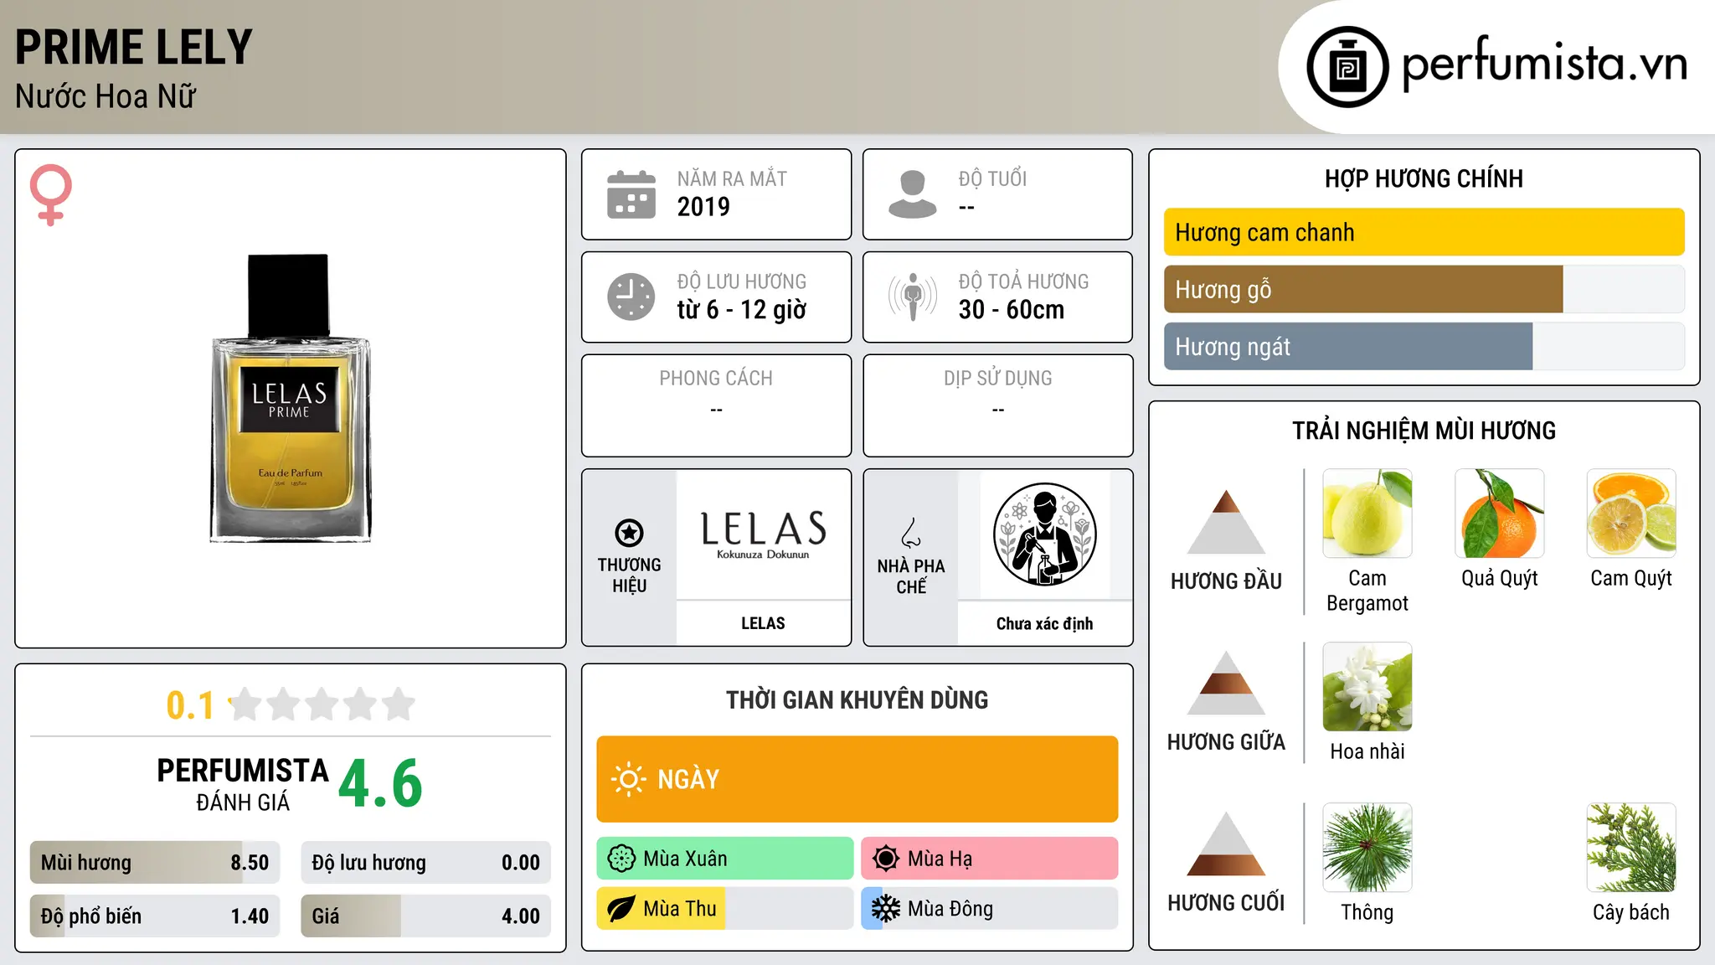Screen dimensions: 1715x965
Task: Click the Trải nghiệm mùi hương heading
Action: [x=1424, y=431]
